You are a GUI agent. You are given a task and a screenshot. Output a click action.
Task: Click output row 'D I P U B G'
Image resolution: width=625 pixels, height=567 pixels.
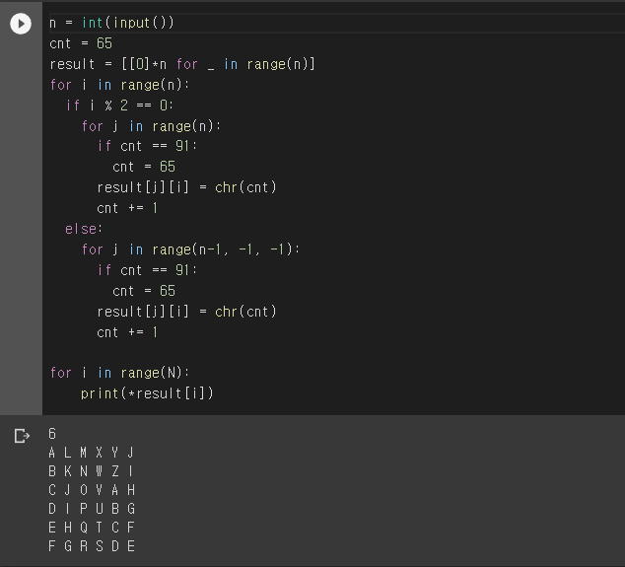click(x=92, y=509)
